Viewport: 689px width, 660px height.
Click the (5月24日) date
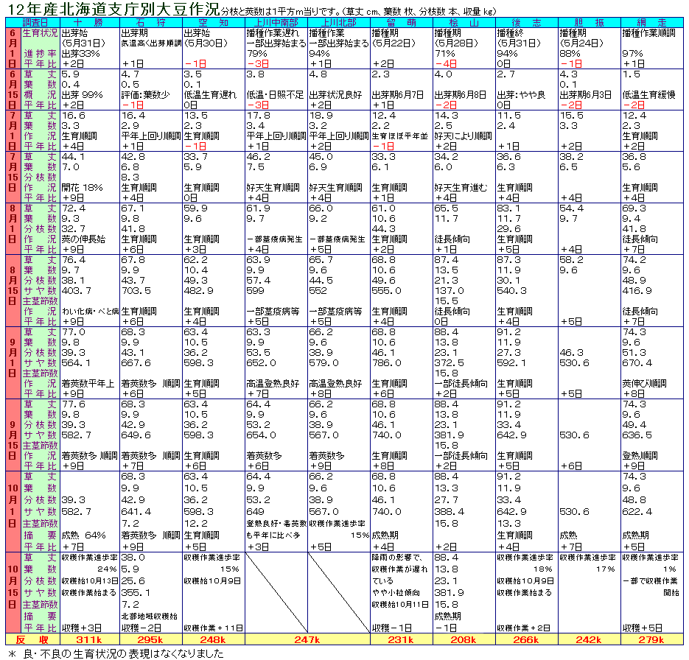click(x=582, y=43)
